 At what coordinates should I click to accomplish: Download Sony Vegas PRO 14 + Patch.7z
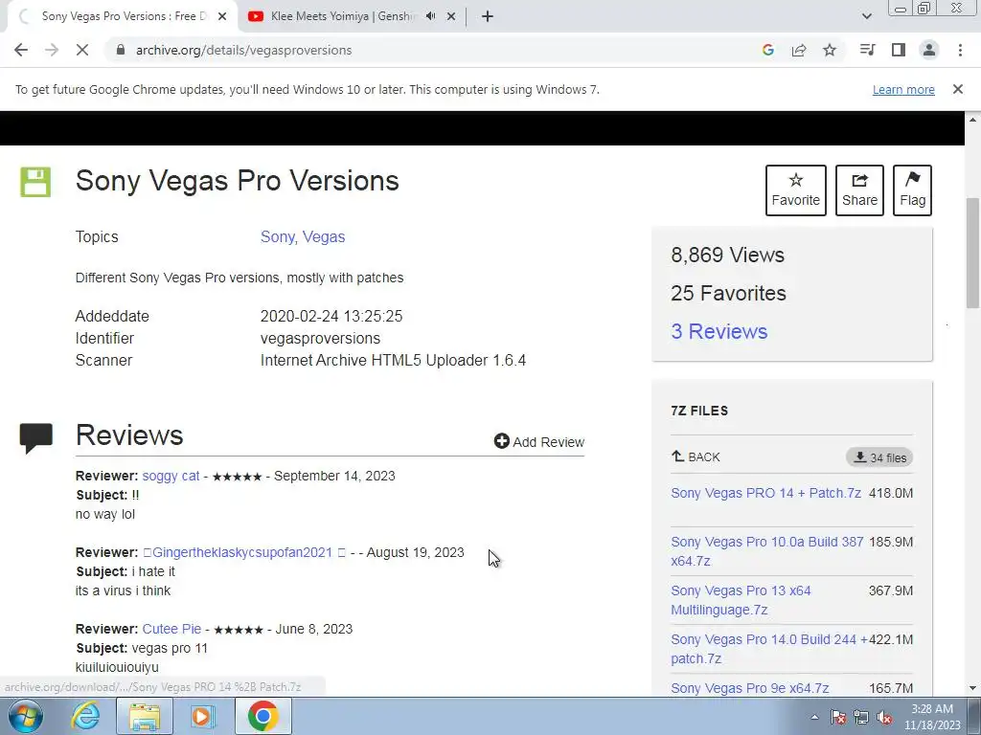pyautogui.click(x=765, y=493)
